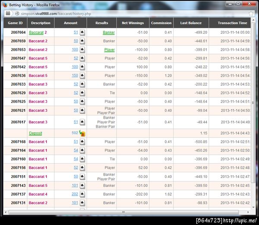The height and width of the screenshot is (225, 259).
Task: Open card icon for game 2007137
Action: click(x=82, y=194)
